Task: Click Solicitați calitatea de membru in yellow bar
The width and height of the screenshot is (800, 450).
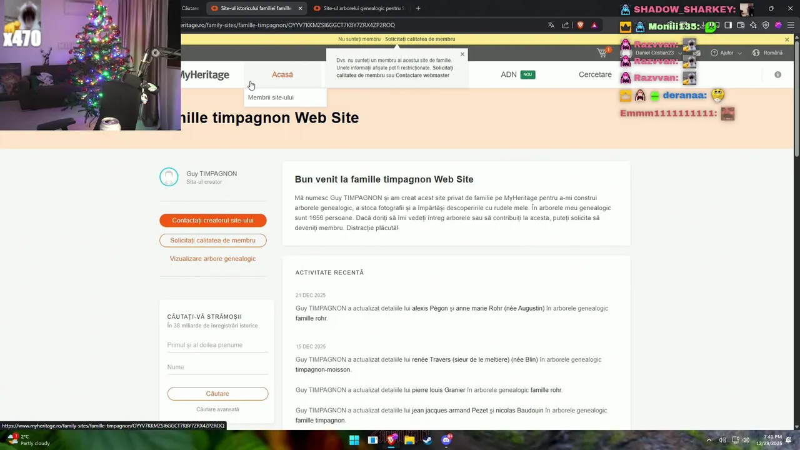Action: click(x=420, y=39)
